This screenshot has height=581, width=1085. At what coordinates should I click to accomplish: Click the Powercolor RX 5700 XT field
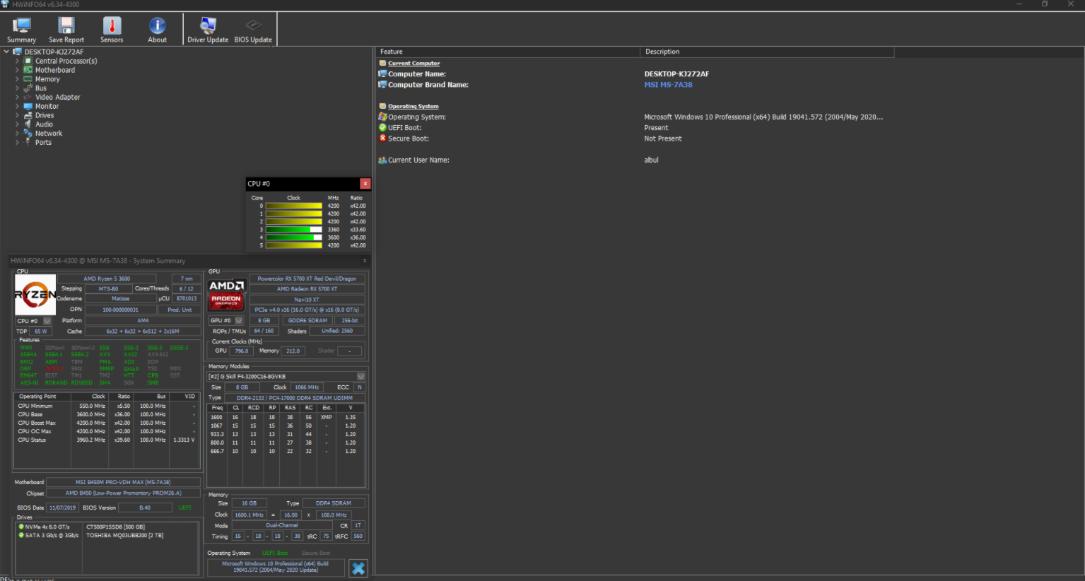pos(307,278)
